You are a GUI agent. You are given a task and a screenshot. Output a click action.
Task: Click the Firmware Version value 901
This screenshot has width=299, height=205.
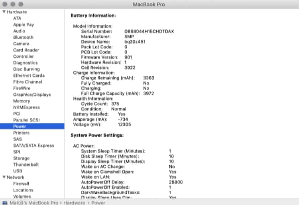tap(128, 57)
